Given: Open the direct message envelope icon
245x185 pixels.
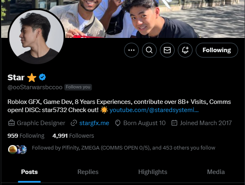Looking at the screenshot, I should click(167, 50).
